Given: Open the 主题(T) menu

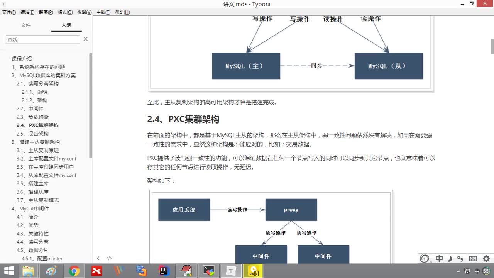Looking at the screenshot, I should tap(103, 12).
